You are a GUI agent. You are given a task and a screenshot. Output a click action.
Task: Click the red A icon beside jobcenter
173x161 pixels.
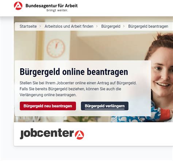tap(80, 135)
